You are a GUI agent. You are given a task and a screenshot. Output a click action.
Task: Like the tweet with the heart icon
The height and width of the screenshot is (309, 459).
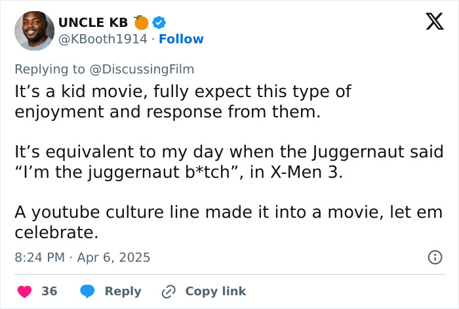tap(26, 291)
